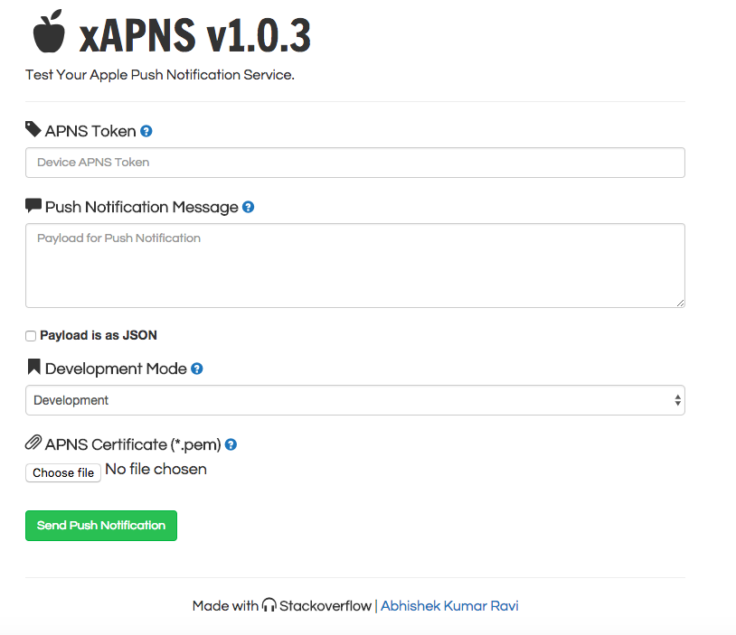The width and height of the screenshot is (736, 635).
Task: Click the 'Push Notification Message' label text
Action: pyautogui.click(x=142, y=207)
